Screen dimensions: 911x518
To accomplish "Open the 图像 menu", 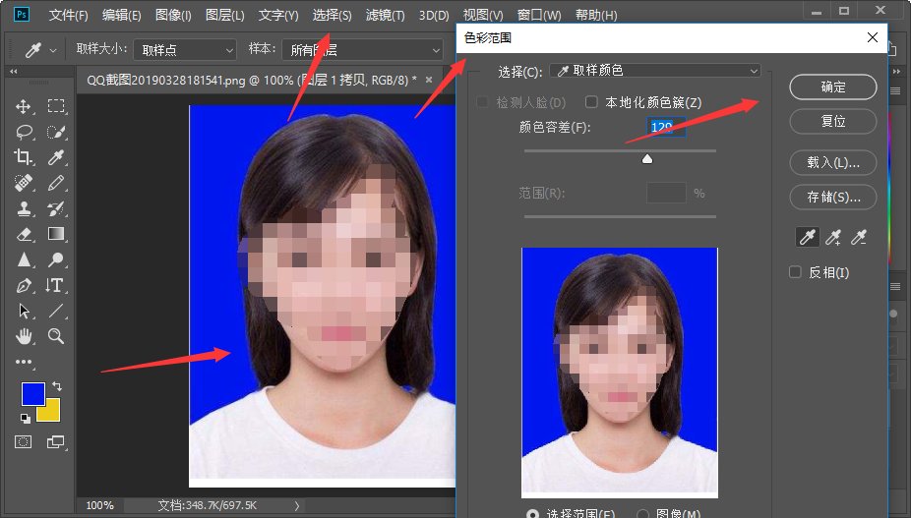I will click(x=173, y=15).
